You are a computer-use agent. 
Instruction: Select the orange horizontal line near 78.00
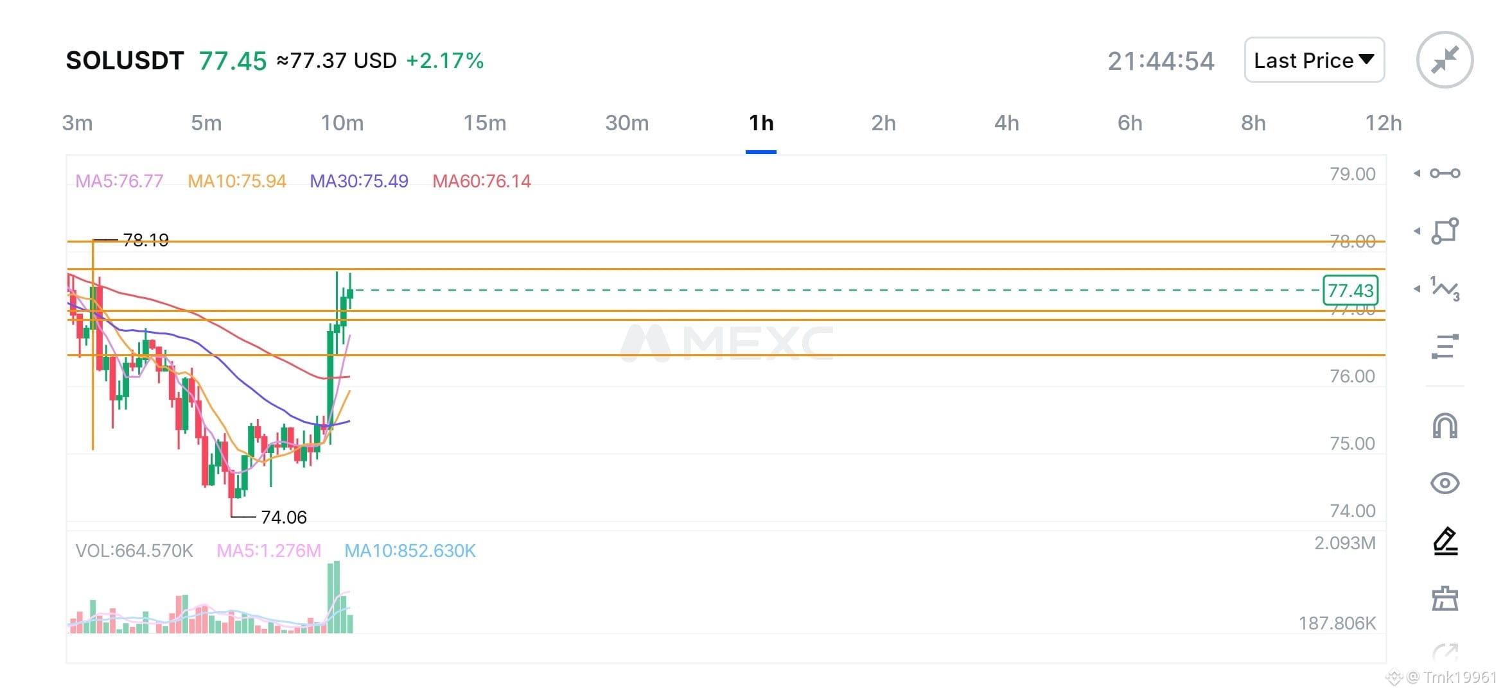coord(726,241)
